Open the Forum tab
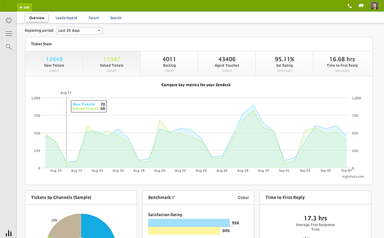 pos(94,18)
